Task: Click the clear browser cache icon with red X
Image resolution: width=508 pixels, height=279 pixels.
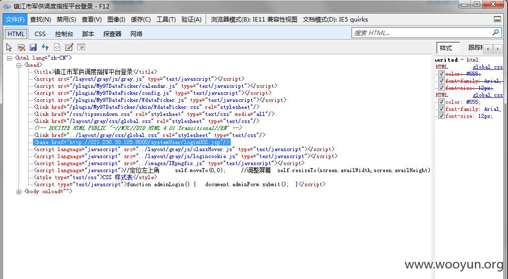Action: coord(22,47)
